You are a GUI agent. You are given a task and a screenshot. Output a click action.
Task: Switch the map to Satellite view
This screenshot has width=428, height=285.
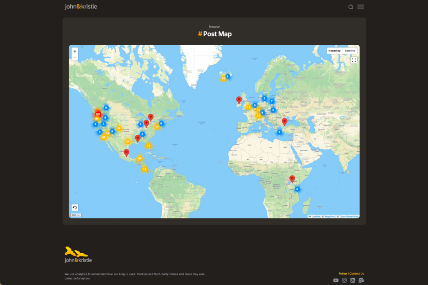350,51
